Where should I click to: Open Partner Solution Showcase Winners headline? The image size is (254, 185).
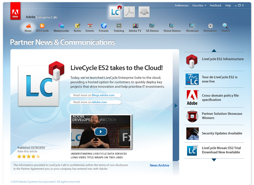point(222,116)
